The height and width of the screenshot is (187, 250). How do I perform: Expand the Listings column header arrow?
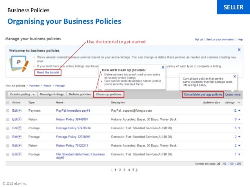click(239, 103)
